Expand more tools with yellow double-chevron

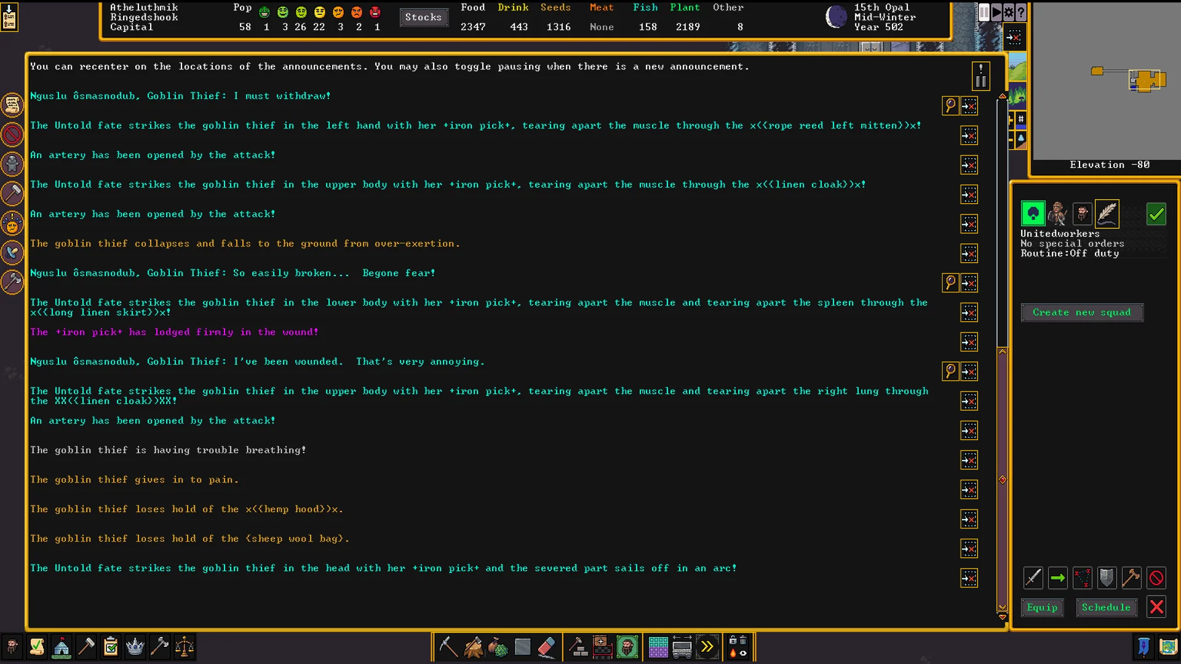[x=707, y=647]
